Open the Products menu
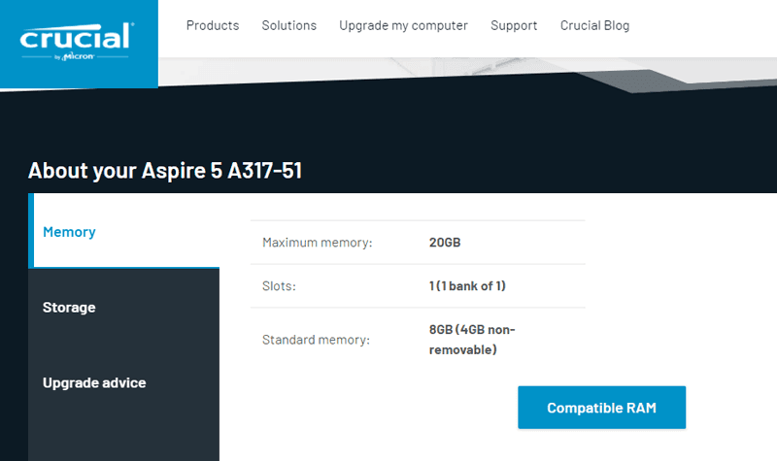Screen dimensions: 777x461 click(x=213, y=26)
